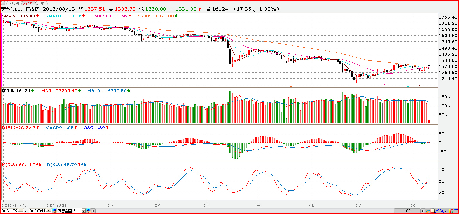Click the 183 scrollbar thumb
This screenshot has height=214, width=459.
click(x=407, y=211)
